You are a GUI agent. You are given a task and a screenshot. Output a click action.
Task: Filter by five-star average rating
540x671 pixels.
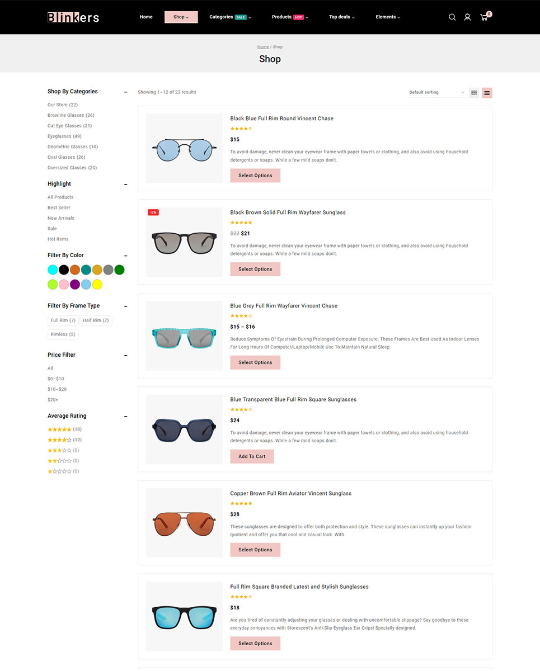pos(59,429)
